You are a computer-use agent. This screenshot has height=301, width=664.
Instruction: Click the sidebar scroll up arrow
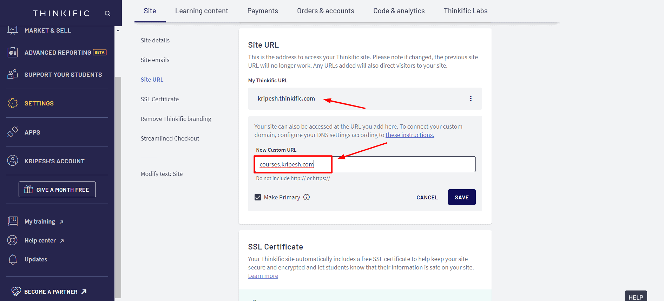pyautogui.click(x=118, y=30)
